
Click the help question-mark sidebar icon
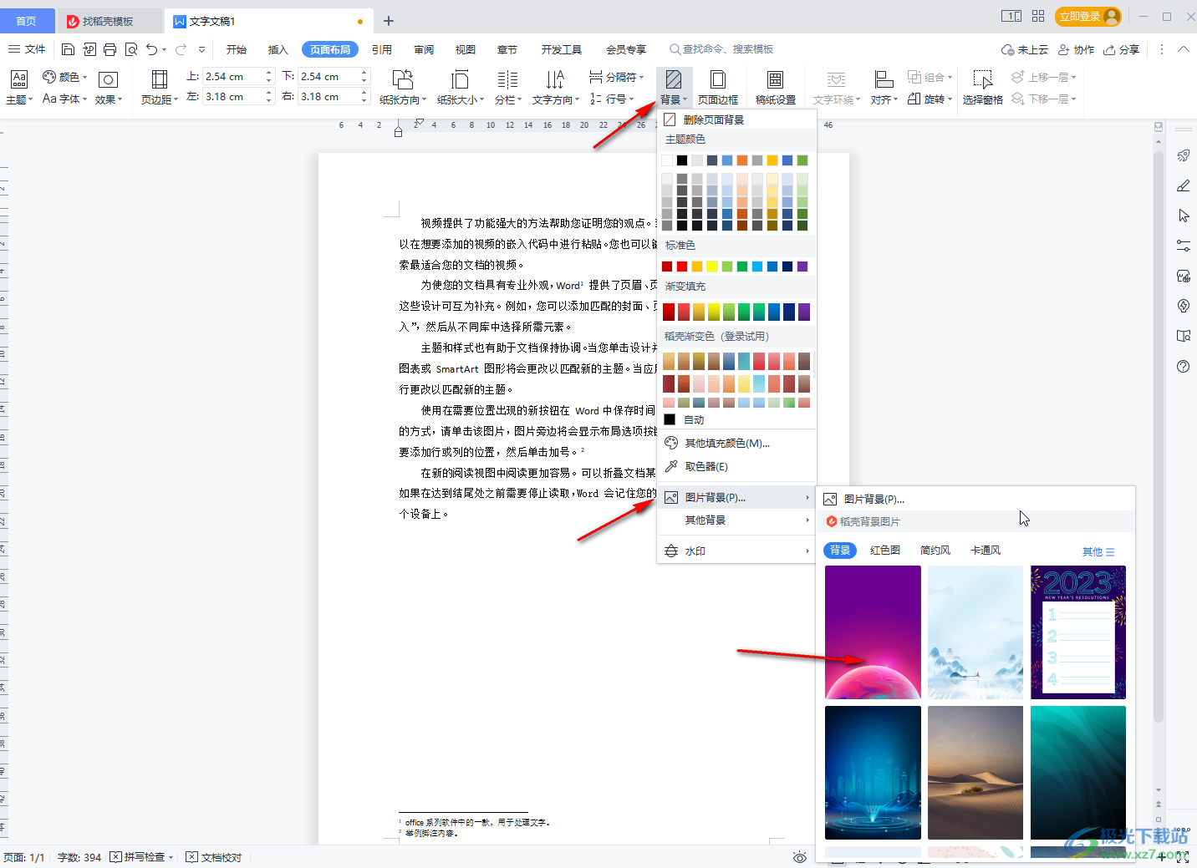click(1183, 366)
